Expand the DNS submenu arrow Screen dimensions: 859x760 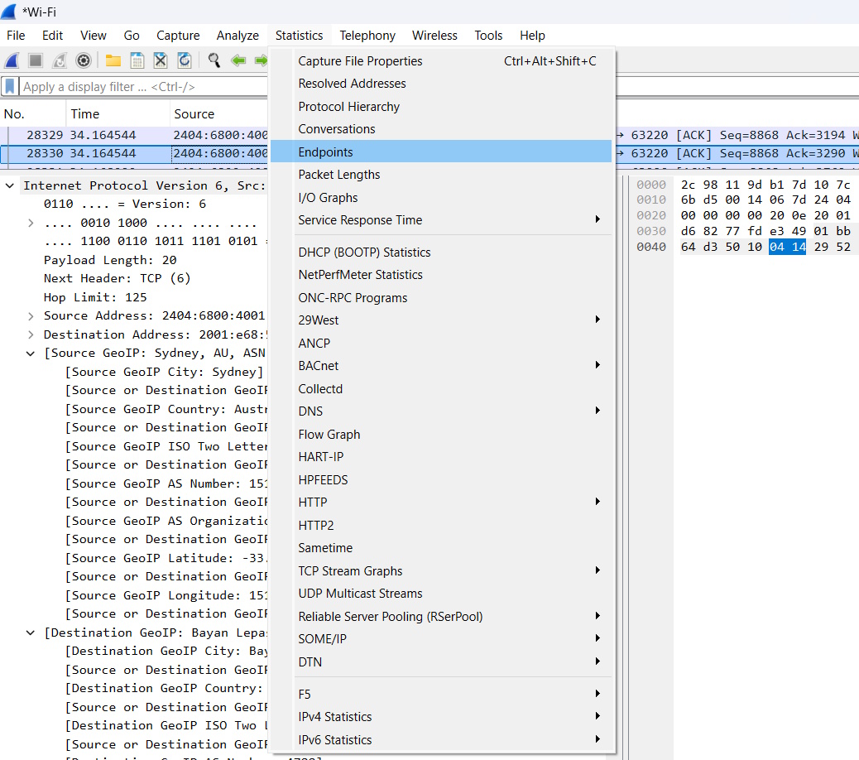point(597,411)
